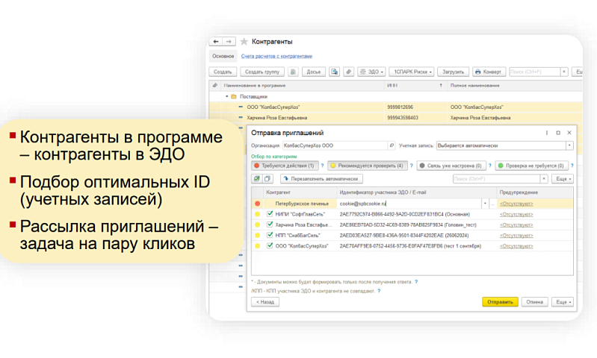Click Конверт print button
The height and width of the screenshot is (358, 597).
click(489, 72)
